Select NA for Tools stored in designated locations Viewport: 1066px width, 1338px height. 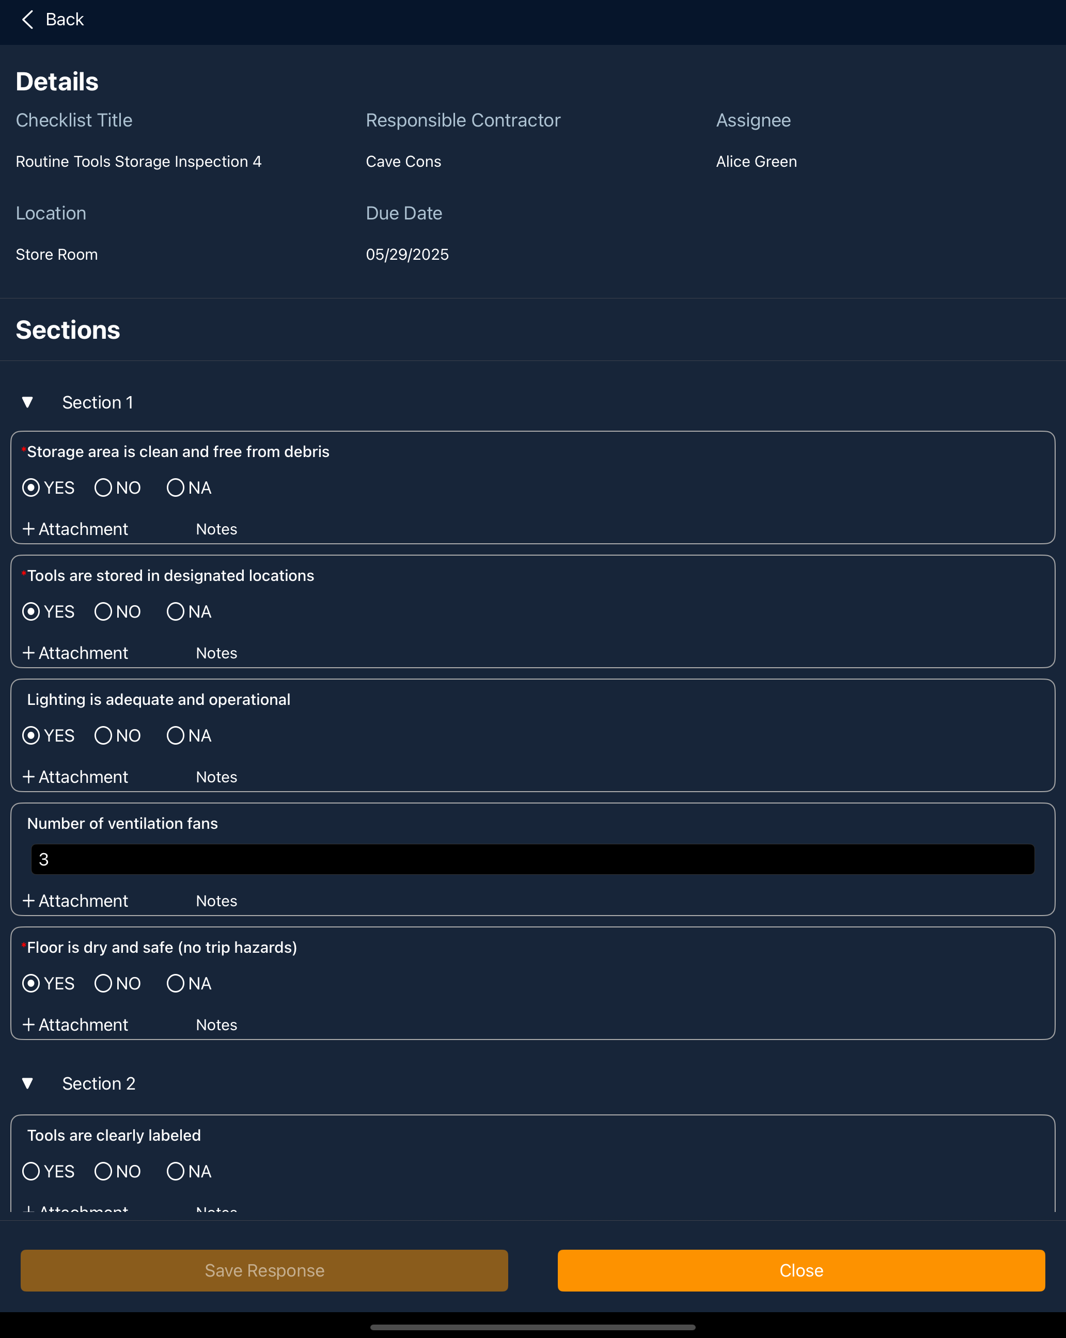pyautogui.click(x=176, y=612)
